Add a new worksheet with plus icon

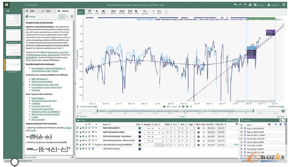(x=8, y=11)
